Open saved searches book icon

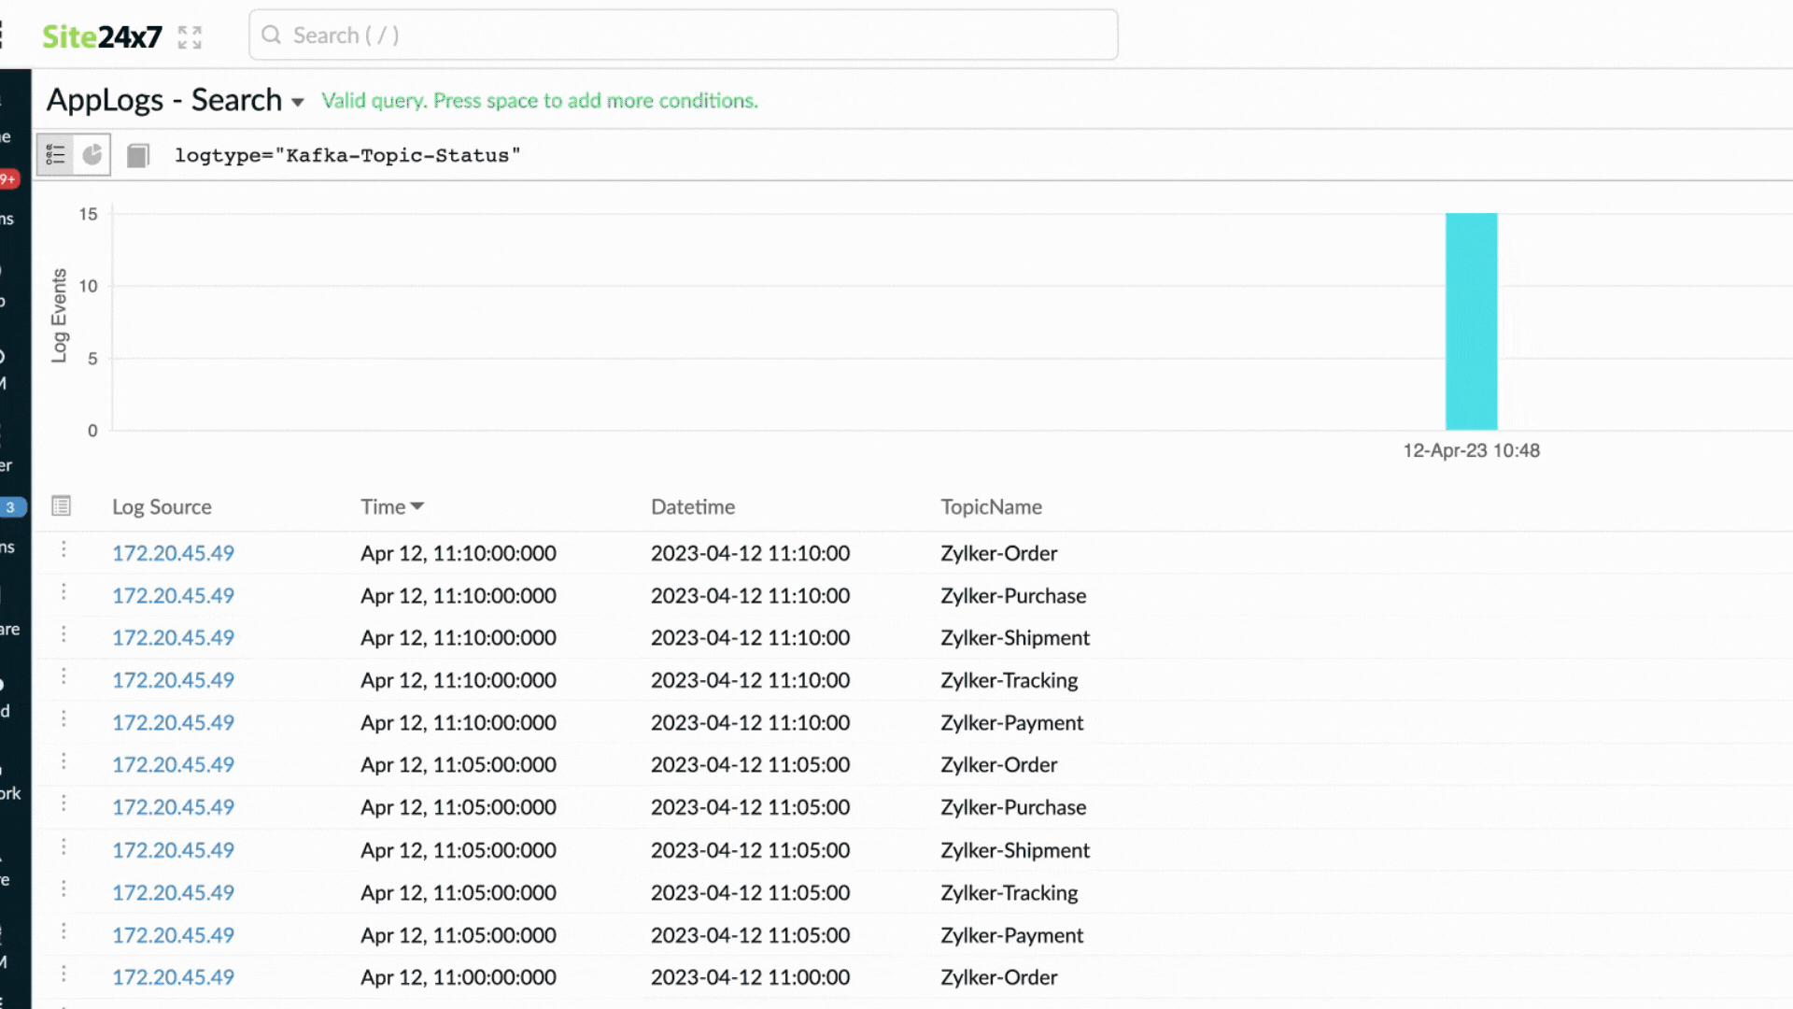pos(138,155)
